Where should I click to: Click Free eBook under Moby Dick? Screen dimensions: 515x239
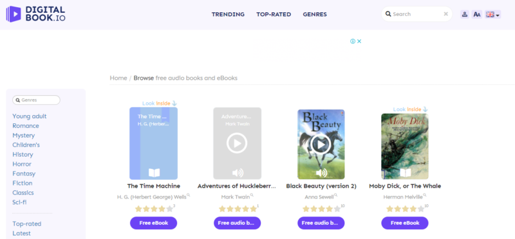point(405,223)
